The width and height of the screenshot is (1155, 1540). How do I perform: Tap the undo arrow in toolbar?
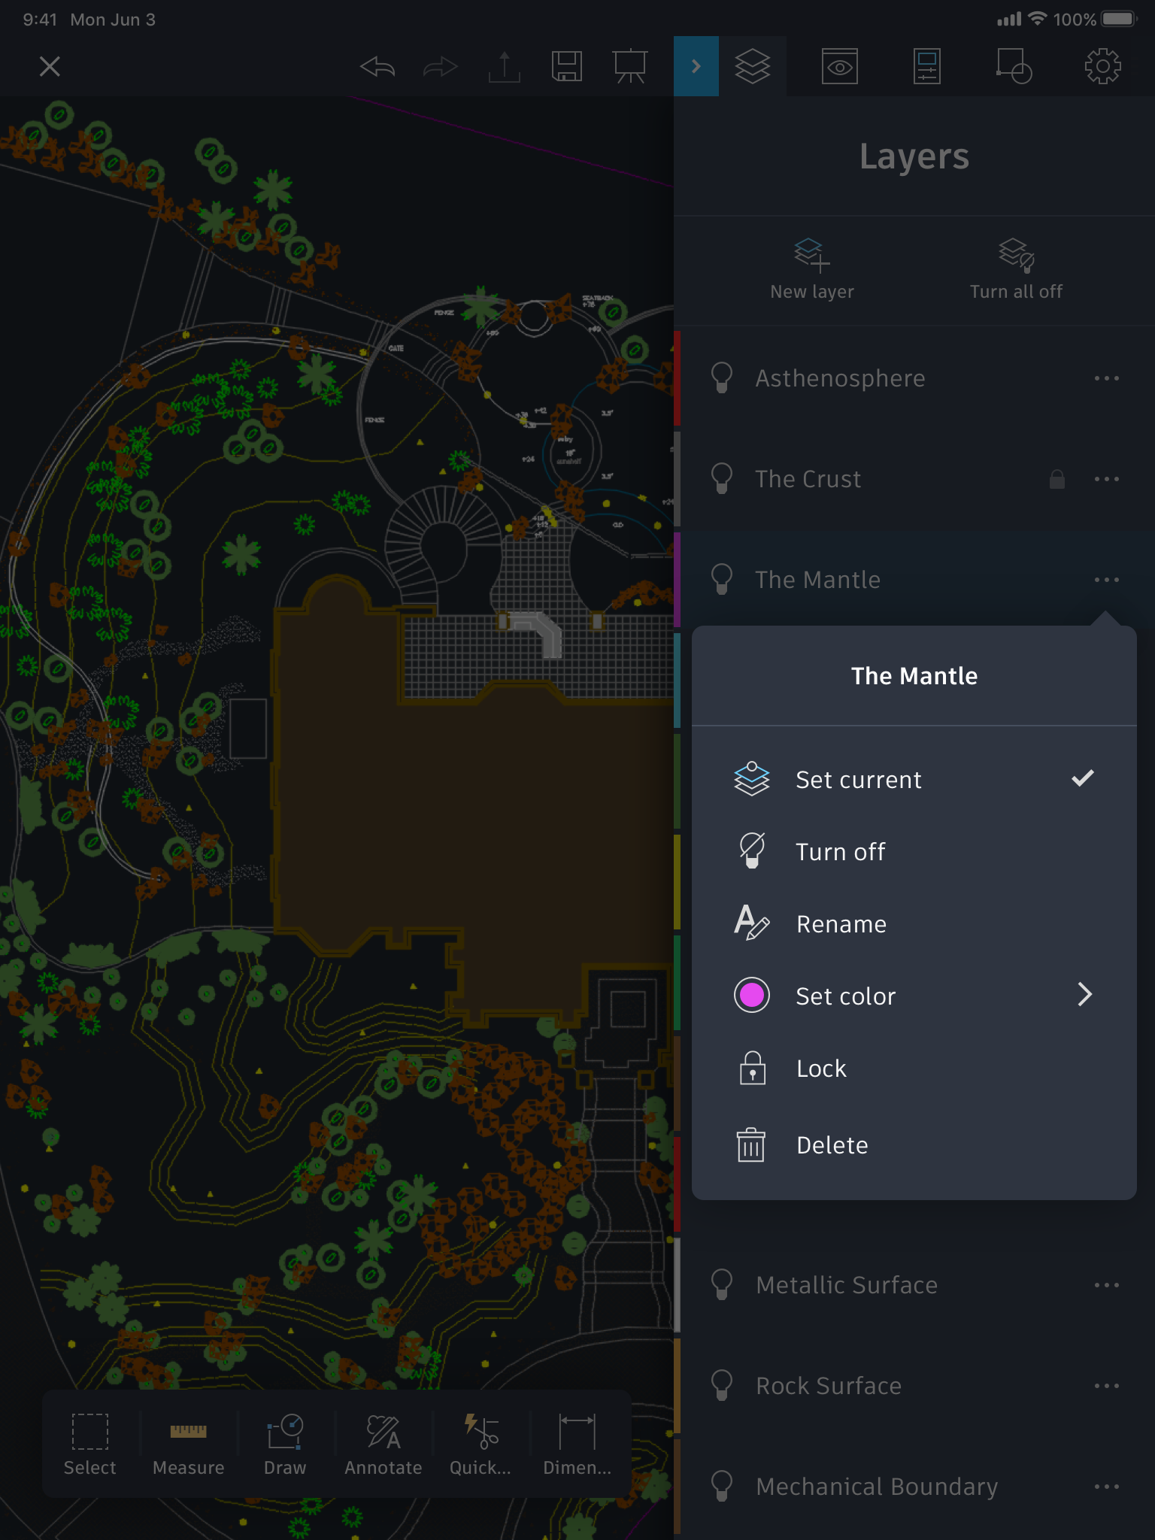coord(377,67)
